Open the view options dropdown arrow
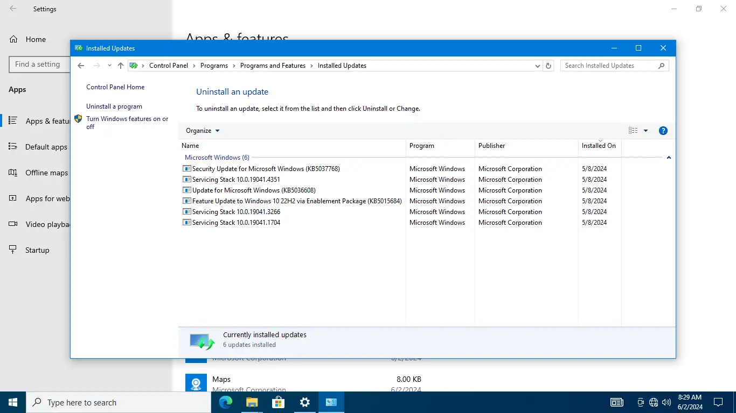The width and height of the screenshot is (736, 413). click(645, 131)
